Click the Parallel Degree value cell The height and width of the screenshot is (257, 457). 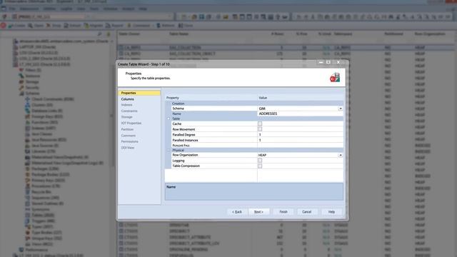coord(300,135)
